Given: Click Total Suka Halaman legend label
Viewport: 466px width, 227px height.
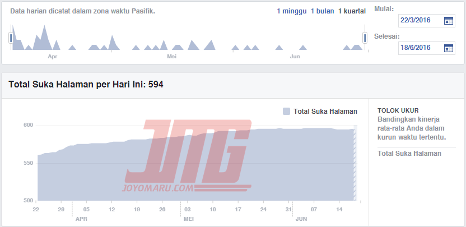Looking at the screenshot, I should [x=325, y=112].
